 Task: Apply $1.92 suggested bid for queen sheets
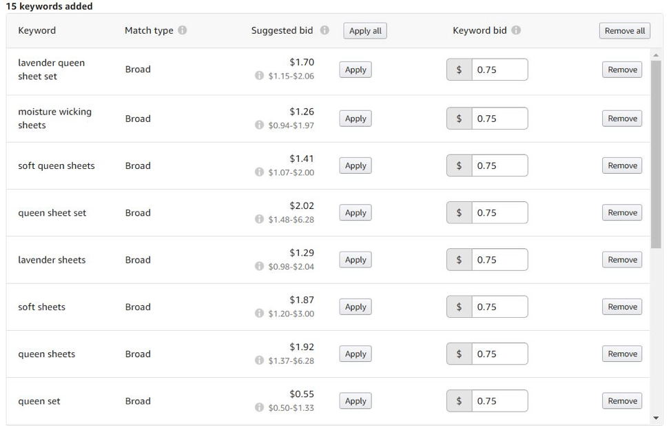(355, 354)
